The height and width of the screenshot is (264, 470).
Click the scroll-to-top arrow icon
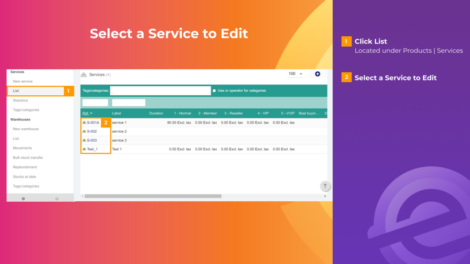[x=325, y=186]
